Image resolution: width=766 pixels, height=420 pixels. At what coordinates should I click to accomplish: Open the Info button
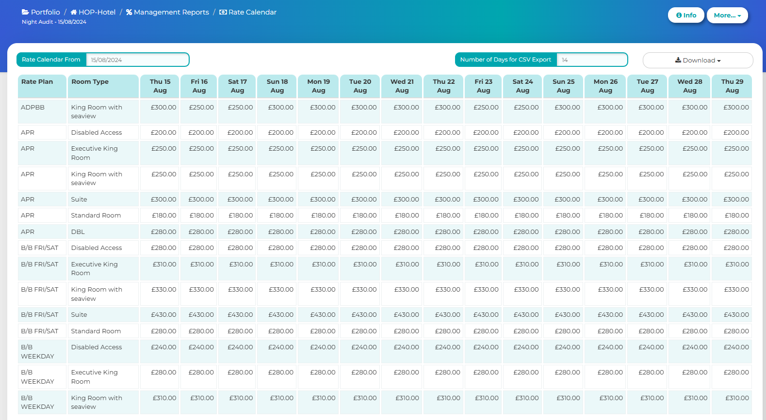pos(686,15)
